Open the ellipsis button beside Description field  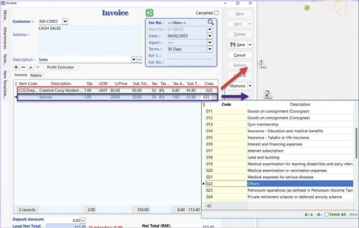pyautogui.click(x=139, y=60)
